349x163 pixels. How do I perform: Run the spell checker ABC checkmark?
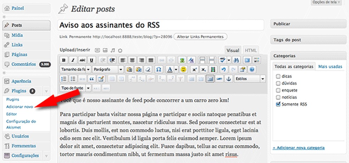tap(222, 60)
